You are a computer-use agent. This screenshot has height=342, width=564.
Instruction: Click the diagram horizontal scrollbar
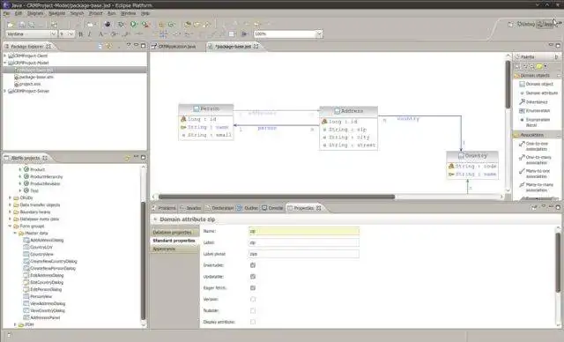coord(276,197)
